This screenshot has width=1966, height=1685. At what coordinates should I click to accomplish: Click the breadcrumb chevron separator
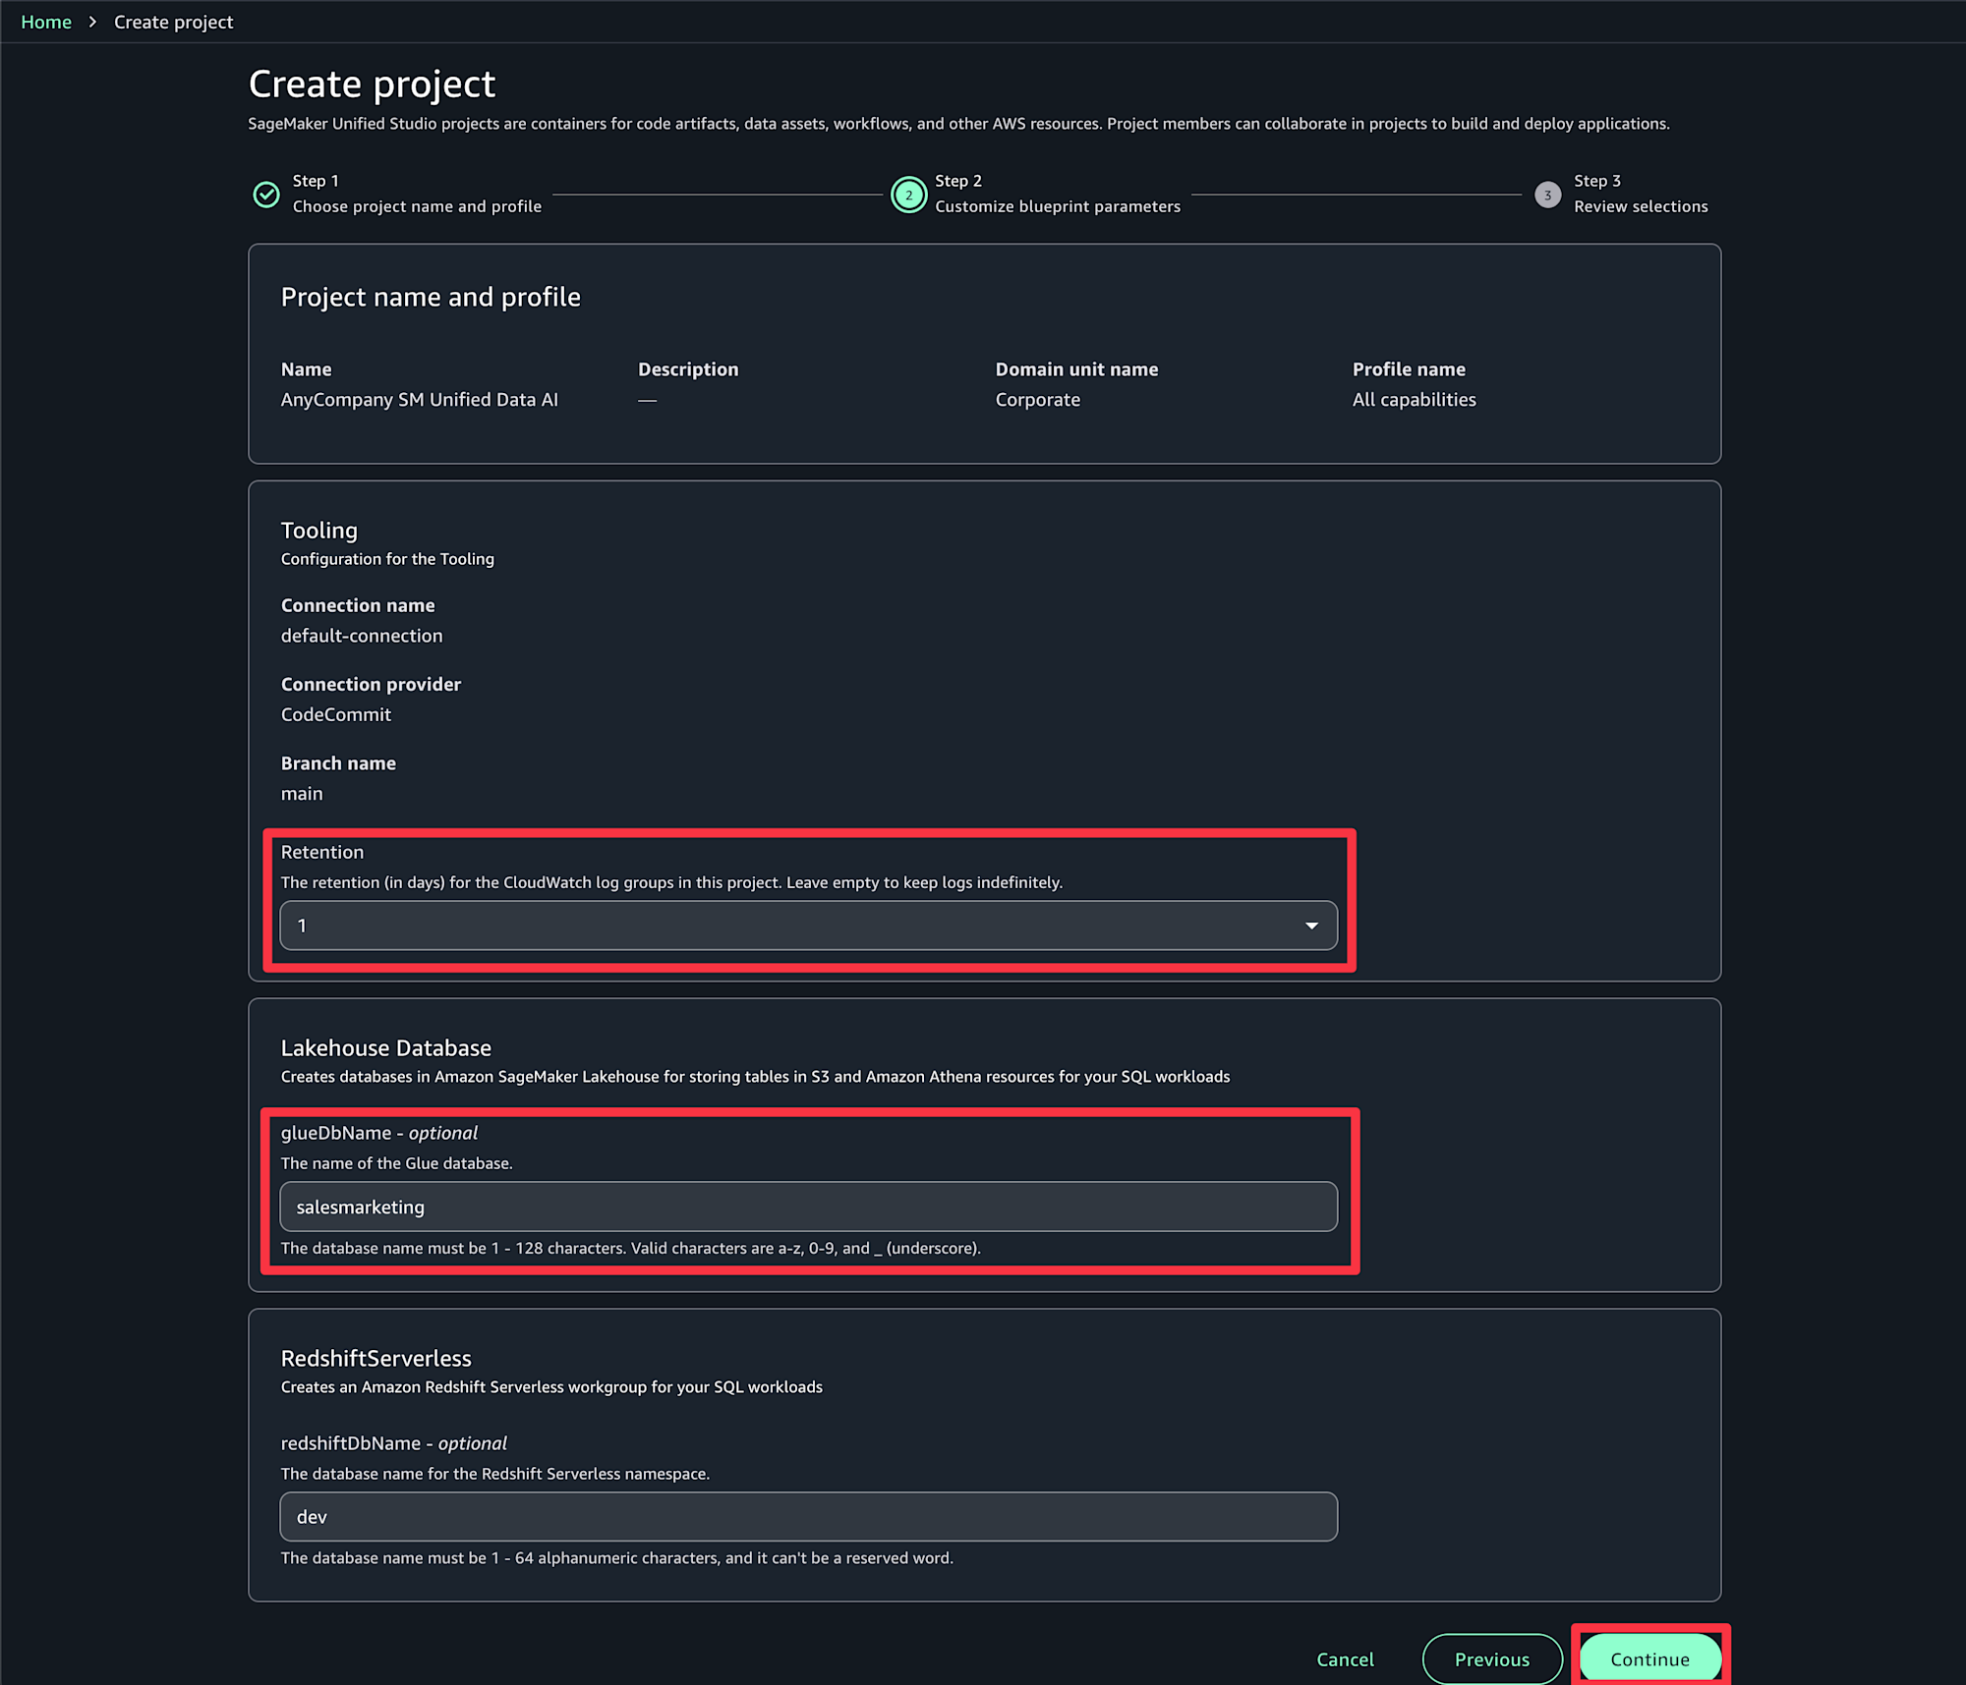92,22
